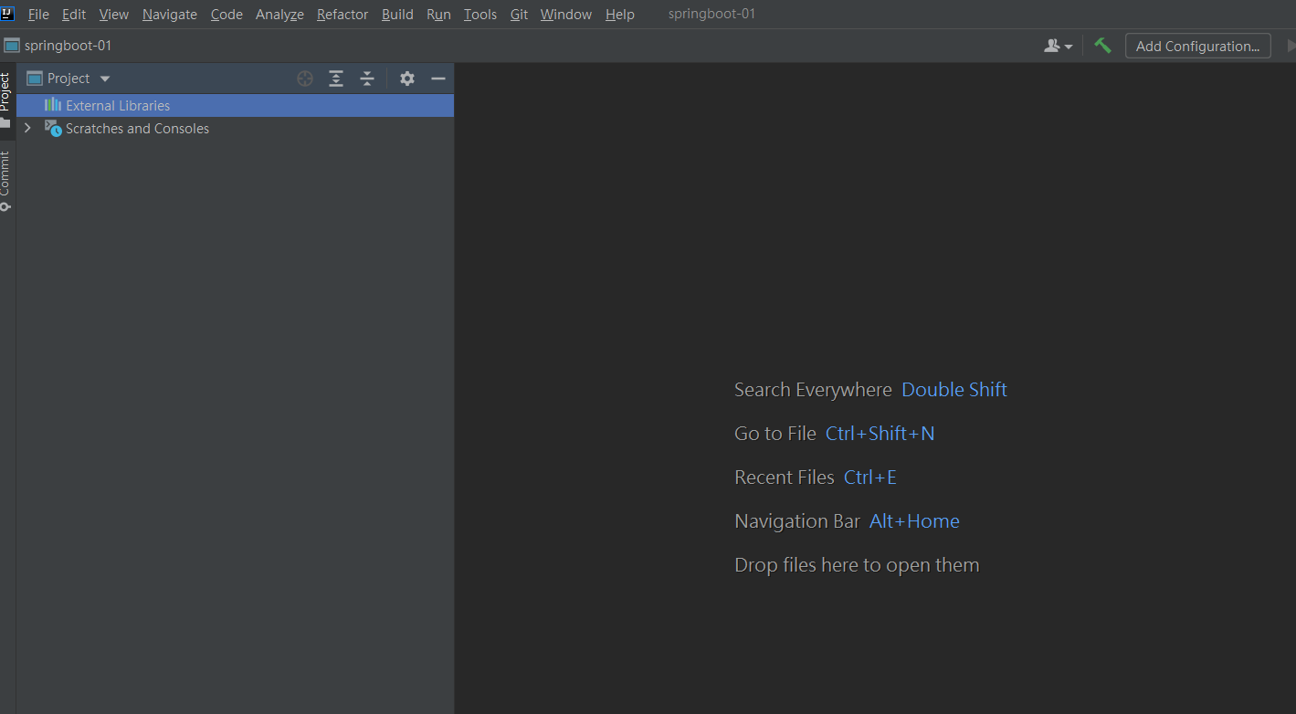Click the run arrow icon
The image size is (1296, 714).
point(1291,46)
